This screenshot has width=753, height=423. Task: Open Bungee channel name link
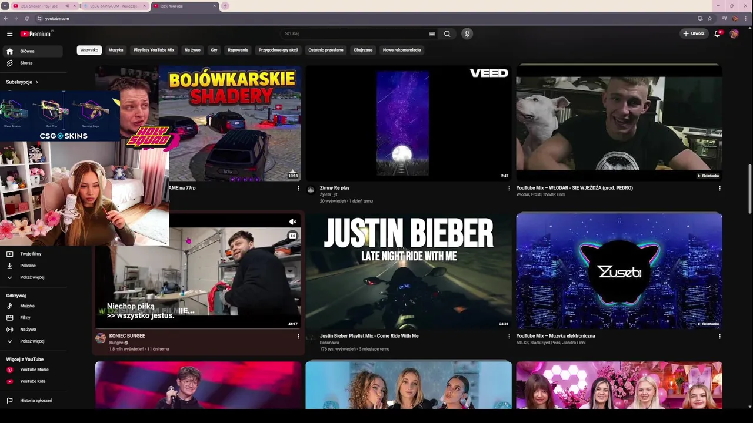click(116, 343)
